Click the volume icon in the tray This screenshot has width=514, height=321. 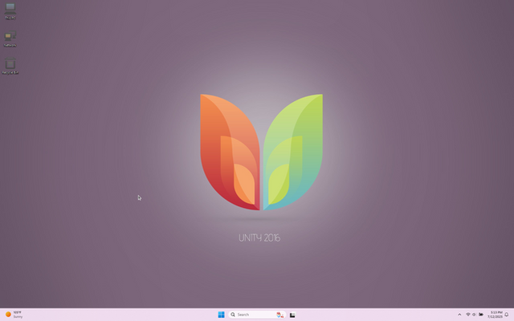[474, 315]
